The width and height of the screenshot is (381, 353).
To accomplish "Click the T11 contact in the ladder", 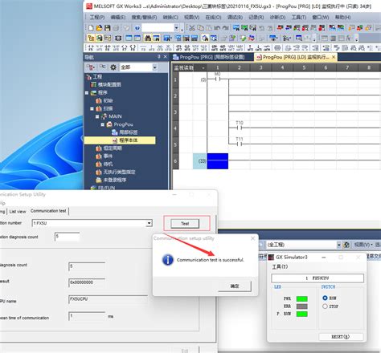I will click(240, 144).
